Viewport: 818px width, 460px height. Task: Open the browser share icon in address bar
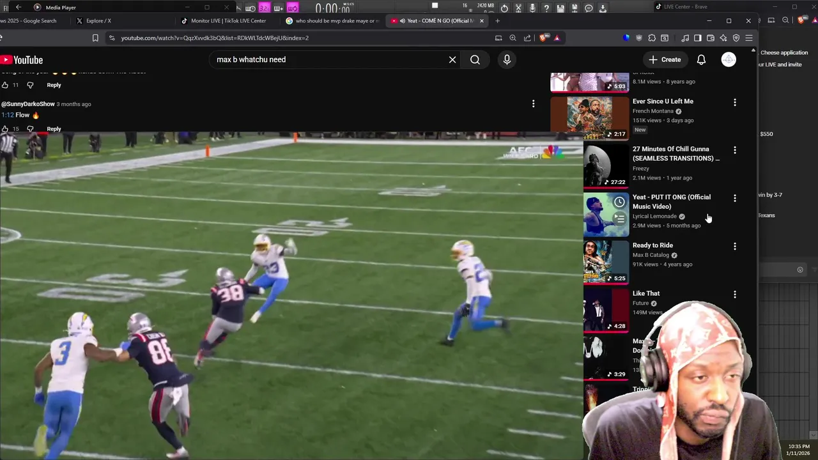527,38
